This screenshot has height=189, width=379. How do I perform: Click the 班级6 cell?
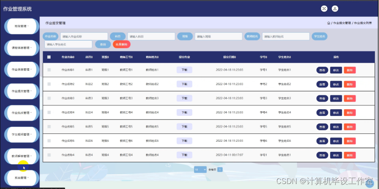105,140
